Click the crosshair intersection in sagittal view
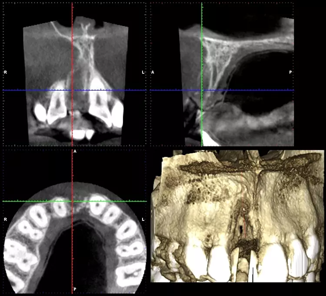 202,90
